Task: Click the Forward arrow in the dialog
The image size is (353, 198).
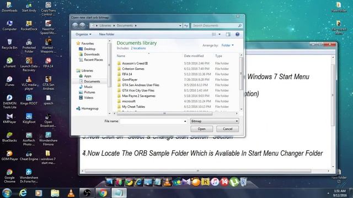Action: [82, 25]
